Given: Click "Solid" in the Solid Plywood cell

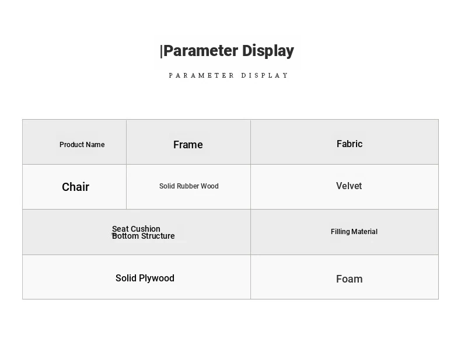Looking at the screenshot, I should [x=125, y=278].
